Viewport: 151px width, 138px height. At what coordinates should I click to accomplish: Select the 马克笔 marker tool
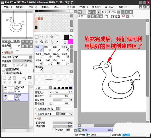pyautogui.click(x=39, y=55)
